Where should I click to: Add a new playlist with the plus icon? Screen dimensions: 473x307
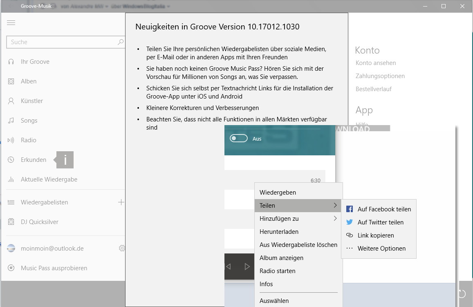[121, 202]
